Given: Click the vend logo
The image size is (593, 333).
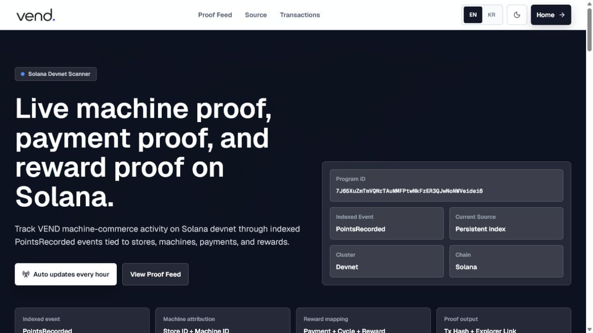Looking at the screenshot, I should 36,15.
